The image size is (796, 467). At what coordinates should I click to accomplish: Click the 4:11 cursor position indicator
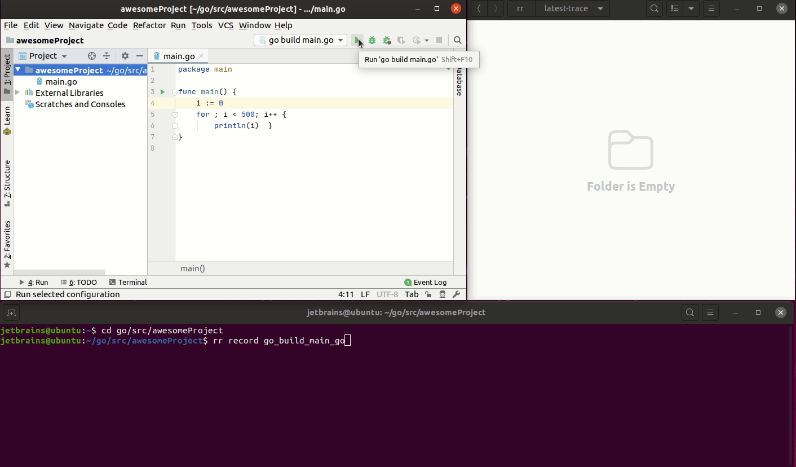click(346, 294)
